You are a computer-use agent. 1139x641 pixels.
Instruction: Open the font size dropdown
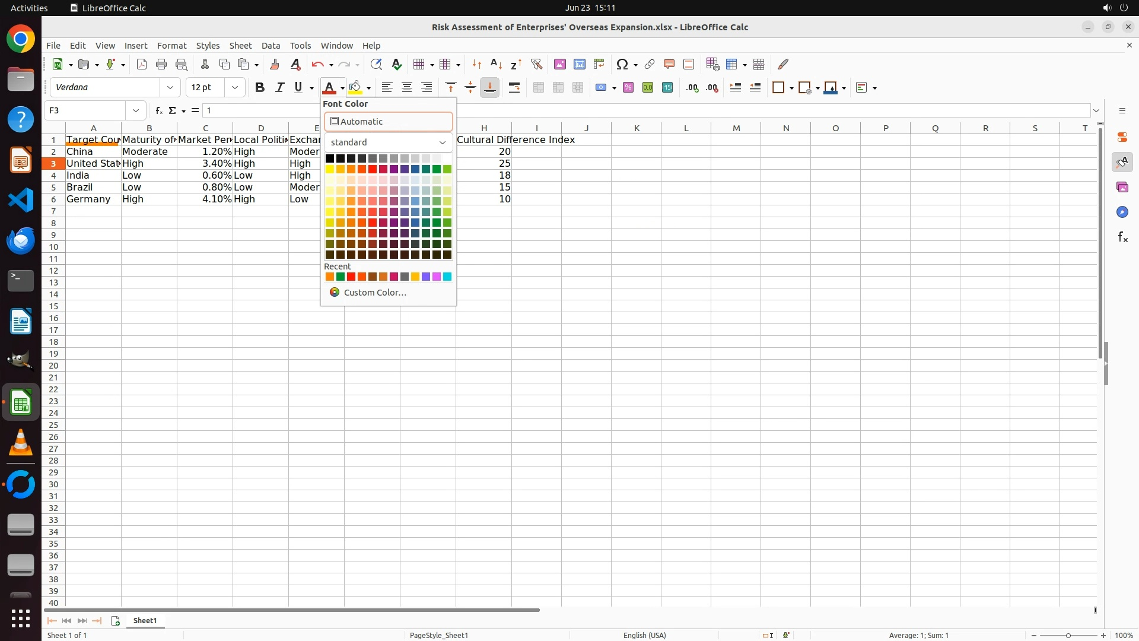pos(235,88)
